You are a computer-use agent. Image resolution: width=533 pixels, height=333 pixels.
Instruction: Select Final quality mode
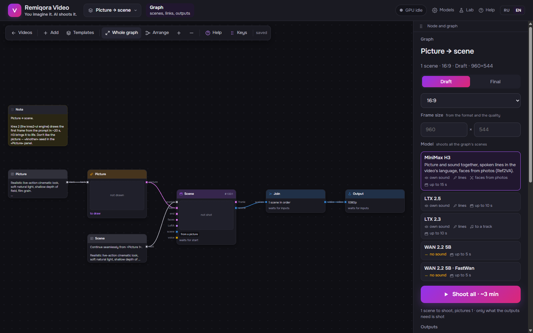click(x=495, y=82)
